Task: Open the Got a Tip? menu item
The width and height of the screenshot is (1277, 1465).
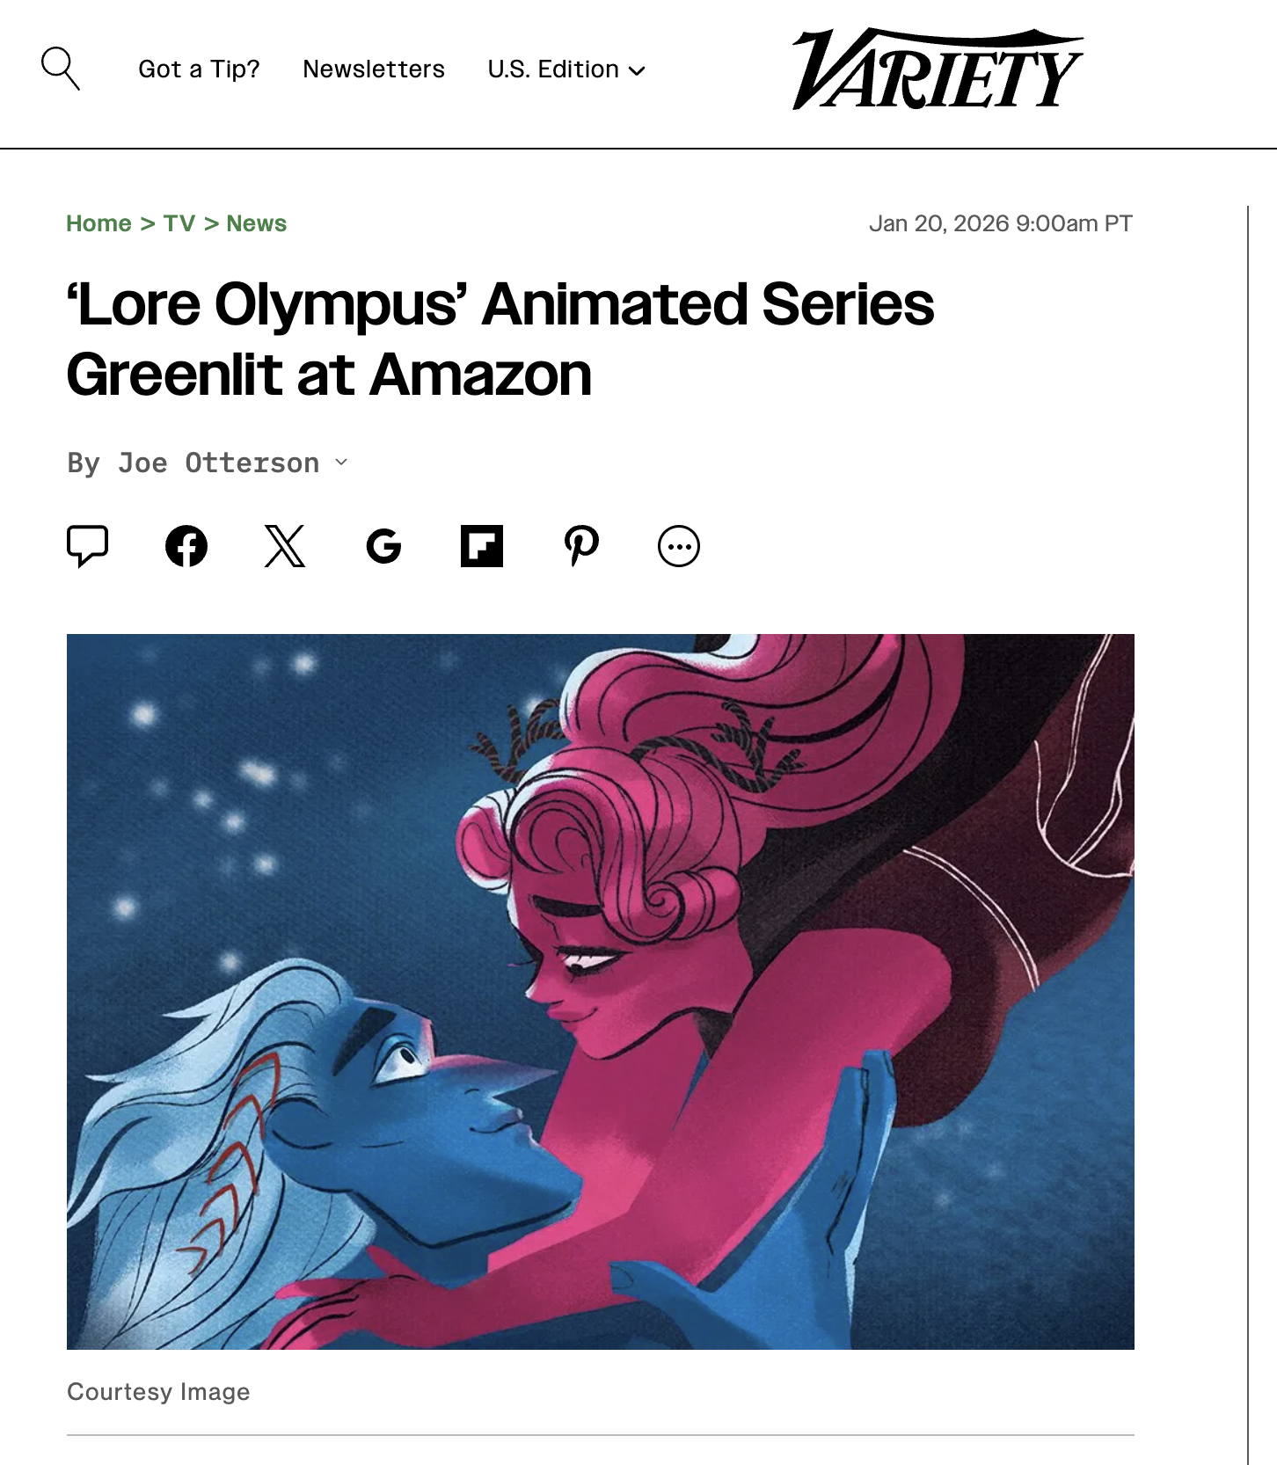Action: (199, 69)
